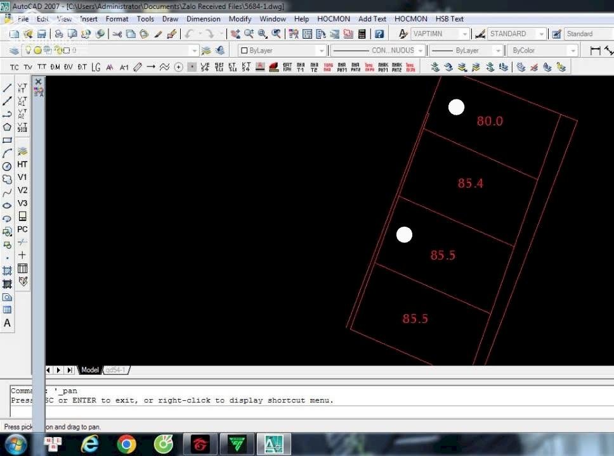This screenshot has width=614, height=456.
Task: Click the HT toolbar icon
Action: click(x=22, y=164)
